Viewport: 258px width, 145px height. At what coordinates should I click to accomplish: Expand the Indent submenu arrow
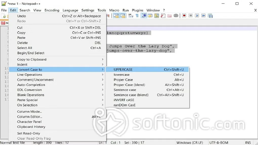[102, 64]
